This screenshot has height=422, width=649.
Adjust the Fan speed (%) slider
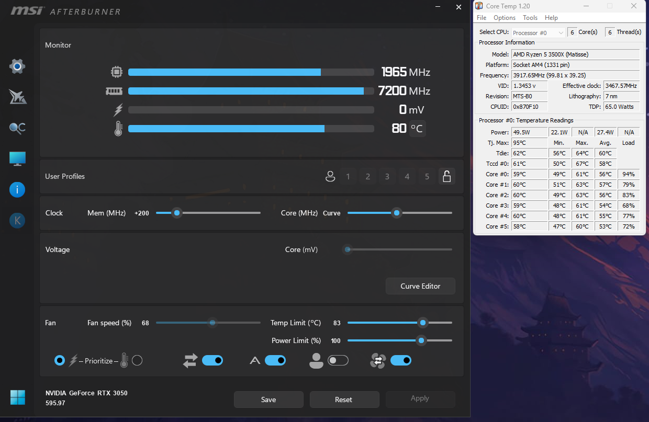[208, 323]
